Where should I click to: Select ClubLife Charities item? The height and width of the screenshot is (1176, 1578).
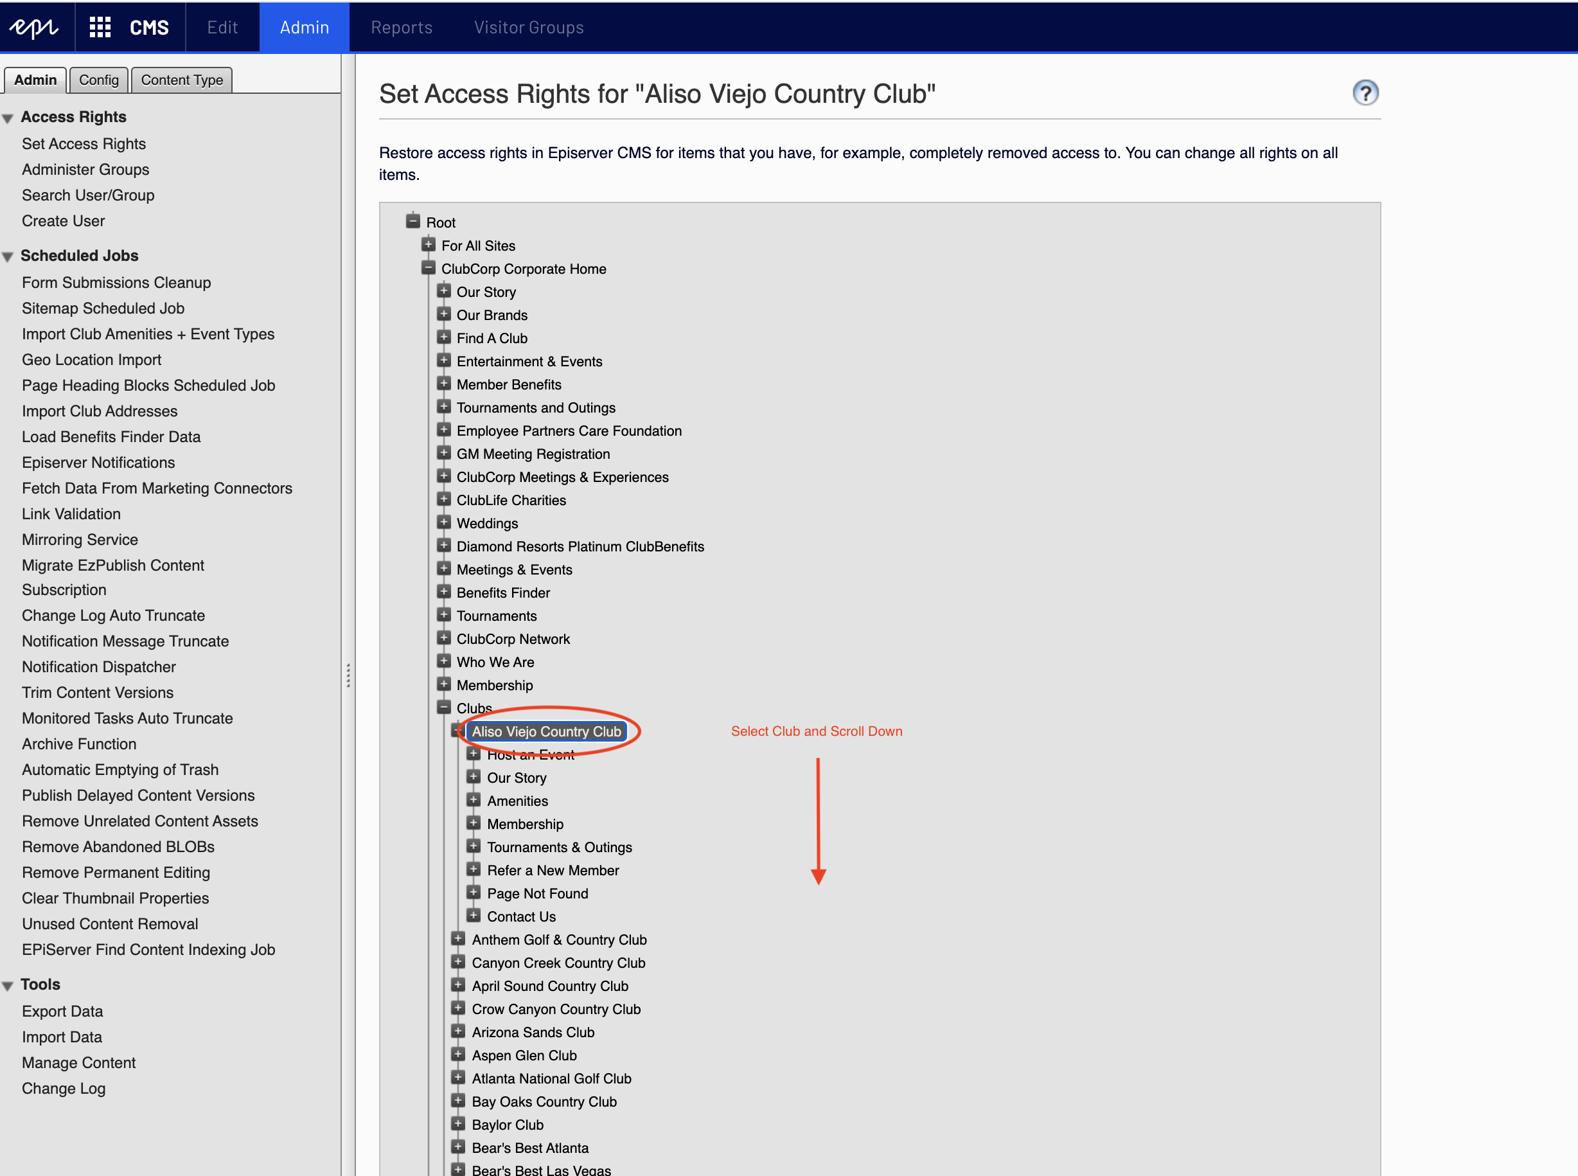click(512, 500)
